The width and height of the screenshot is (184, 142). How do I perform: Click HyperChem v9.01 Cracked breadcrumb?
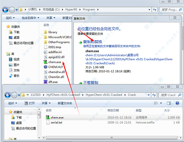[x=104, y=95]
